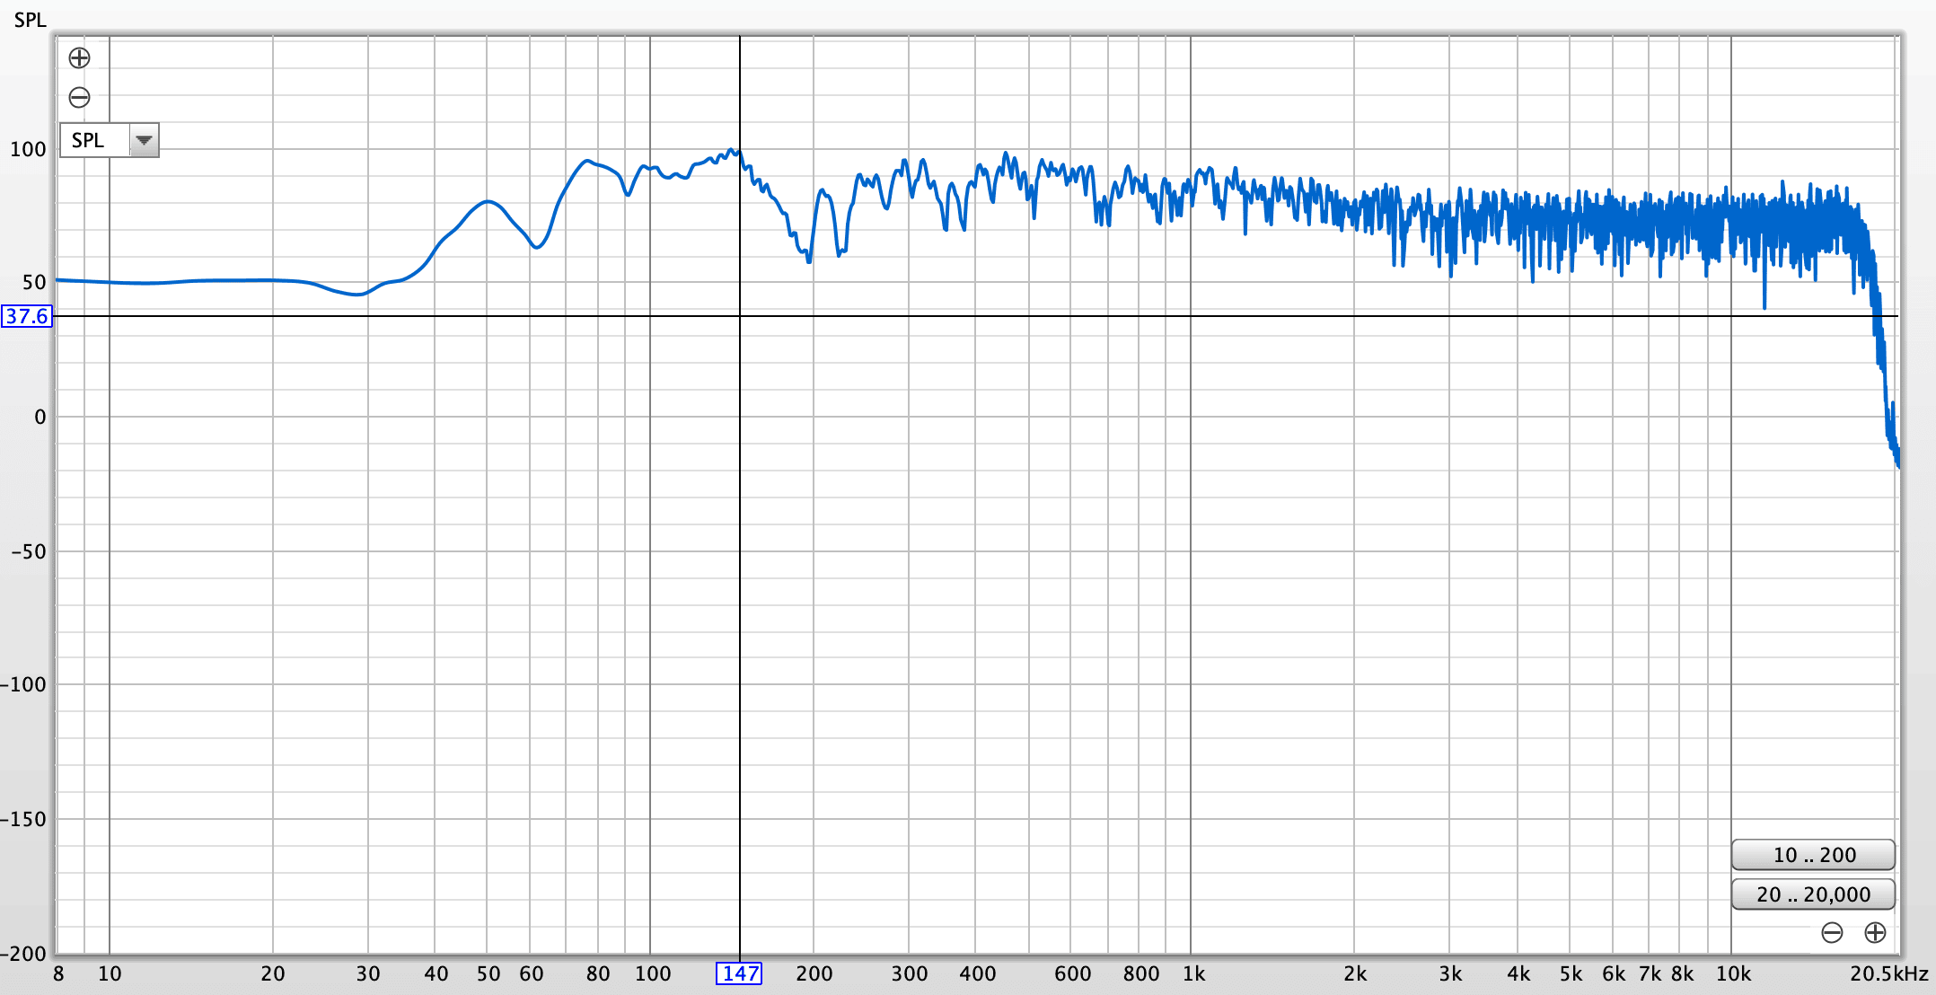Click the SPL title above the graph
1936x995 pixels.
[x=30, y=20]
